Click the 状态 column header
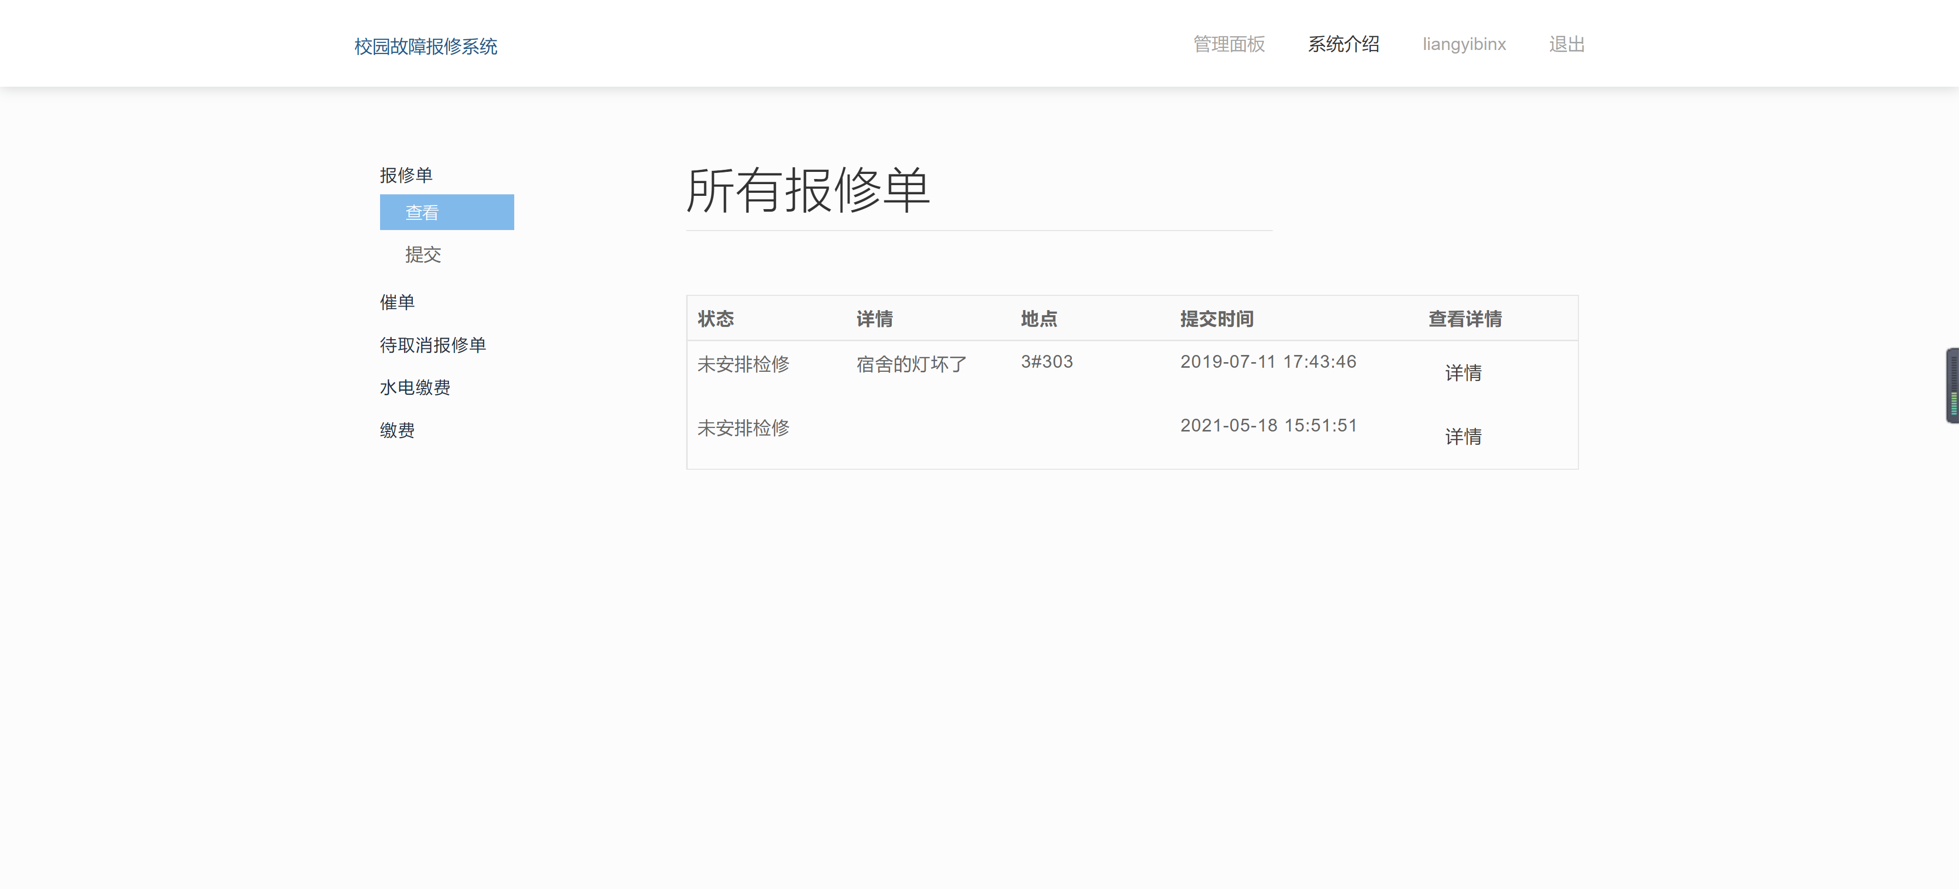Screen dimensions: 1959x889 click(x=716, y=319)
